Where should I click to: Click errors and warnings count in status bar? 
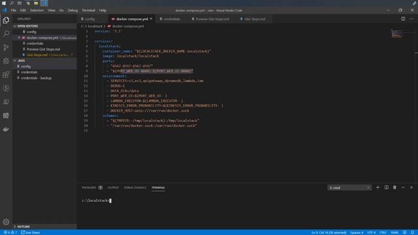click(x=10, y=232)
